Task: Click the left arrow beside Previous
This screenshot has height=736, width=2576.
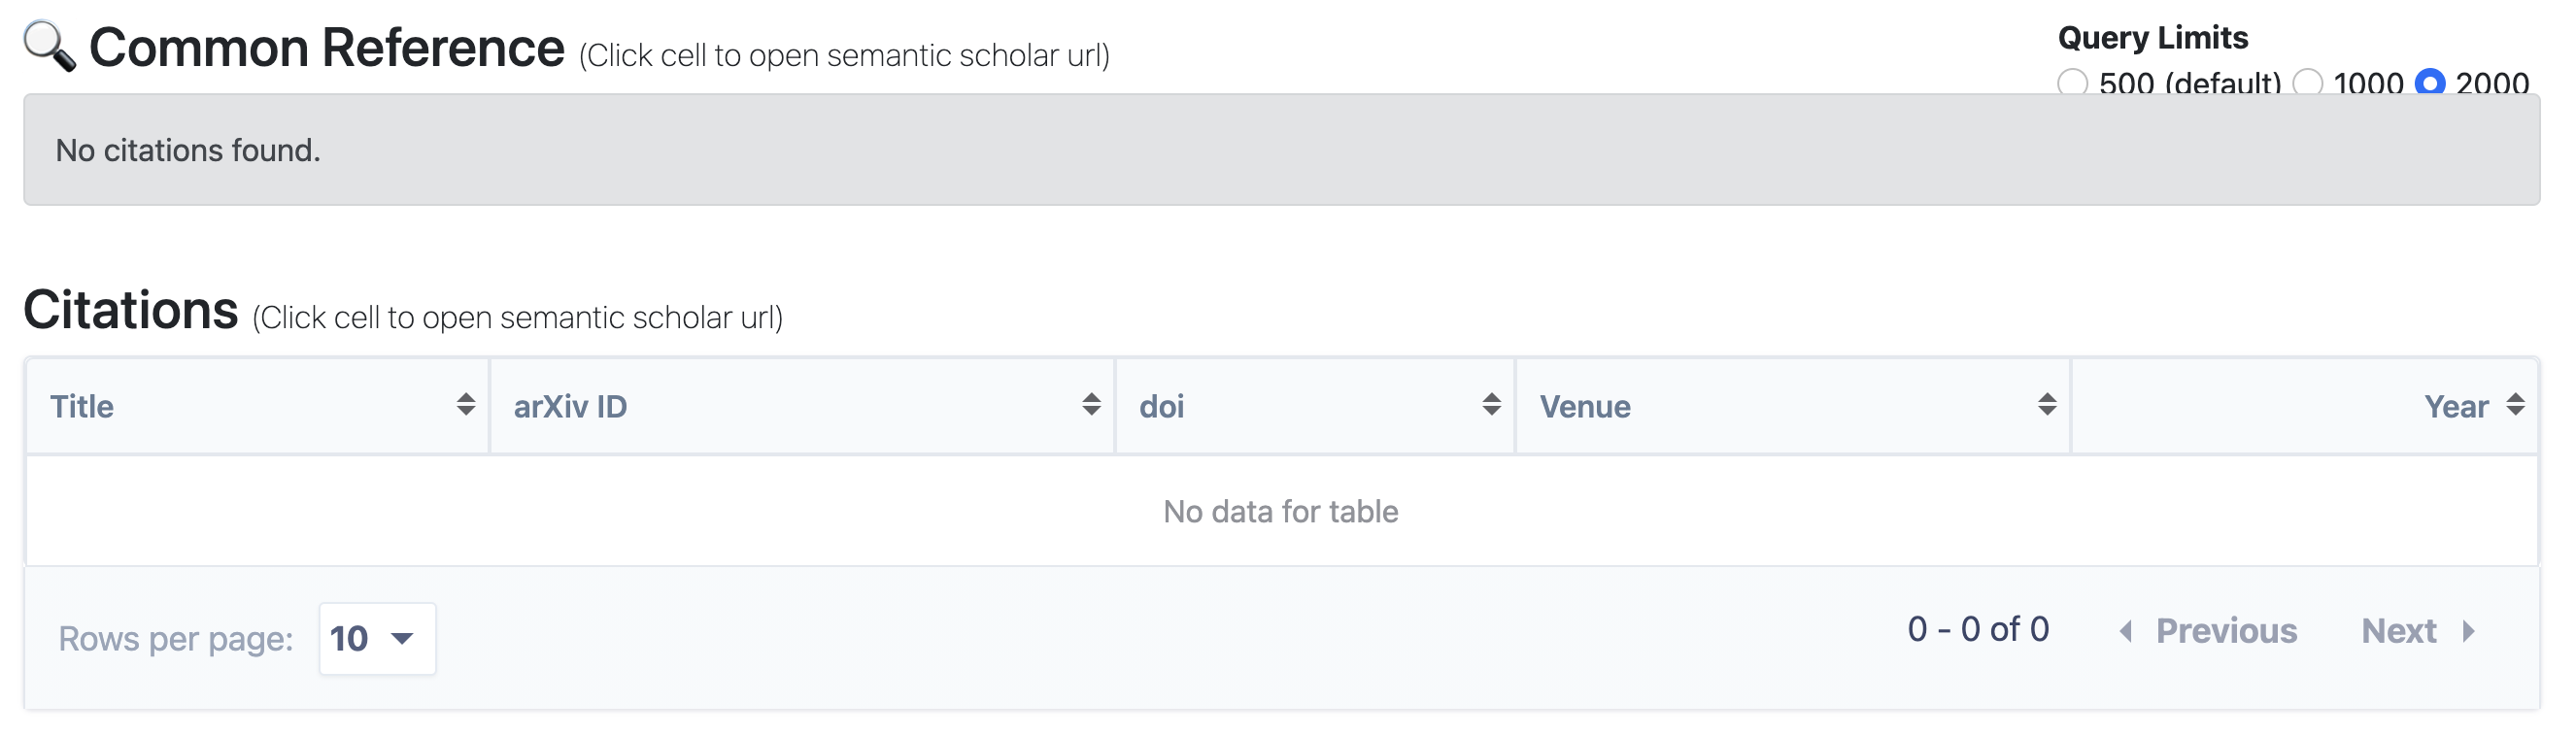Action: click(2126, 631)
